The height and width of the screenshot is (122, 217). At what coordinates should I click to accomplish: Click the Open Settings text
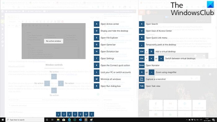click(x=107, y=58)
